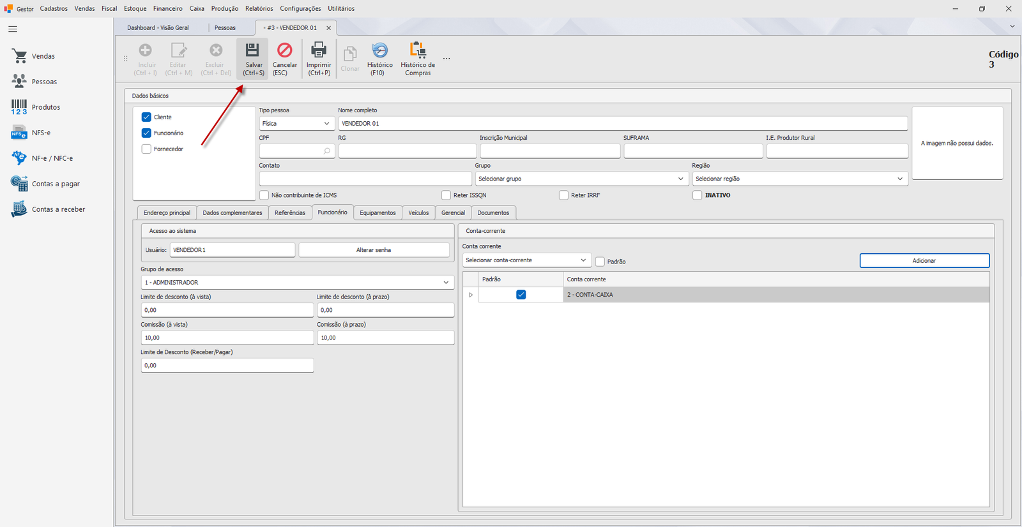
Task: Check the Fornecedor checkbox
Action: (x=146, y=149)
